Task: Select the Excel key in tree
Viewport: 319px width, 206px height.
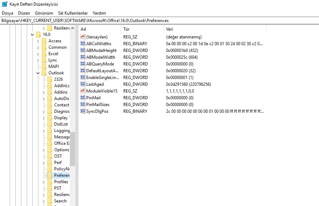Action: 53,54
